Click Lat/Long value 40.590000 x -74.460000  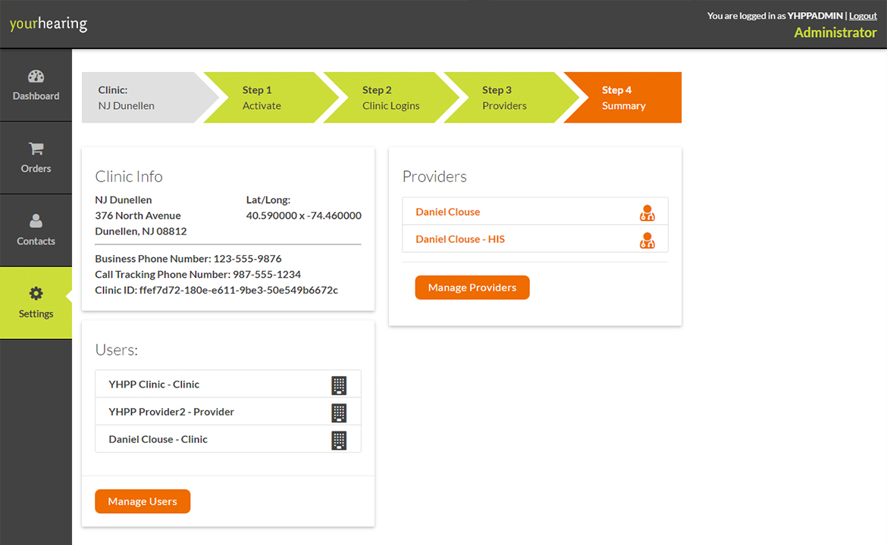pos(304,215)
